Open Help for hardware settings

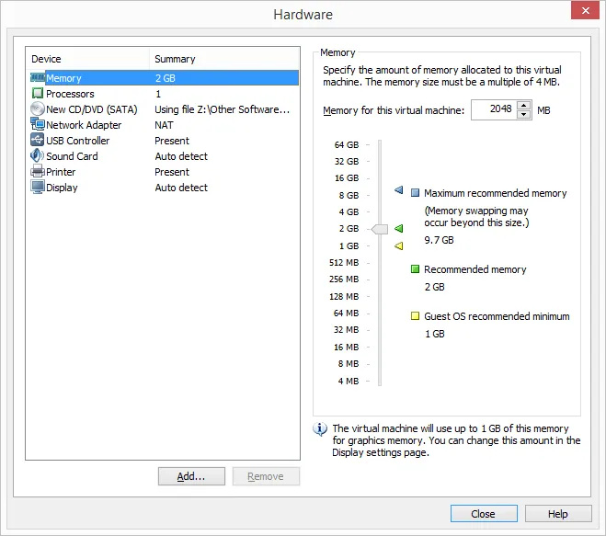click(558, 514)
